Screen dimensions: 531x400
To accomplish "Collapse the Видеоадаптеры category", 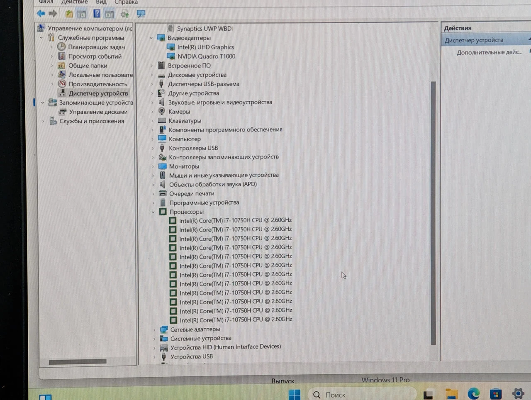I will coord(151,38).
